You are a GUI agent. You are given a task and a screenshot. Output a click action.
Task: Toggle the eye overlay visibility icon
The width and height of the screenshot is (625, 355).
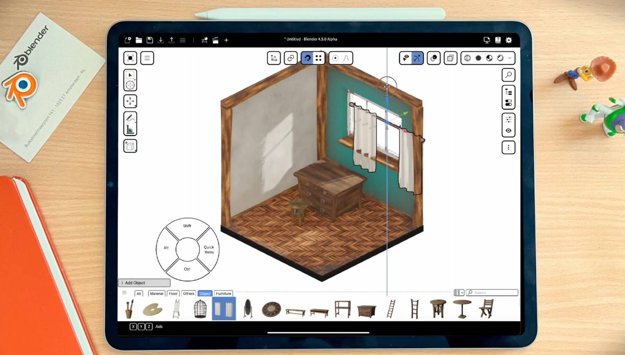(405, 58)
